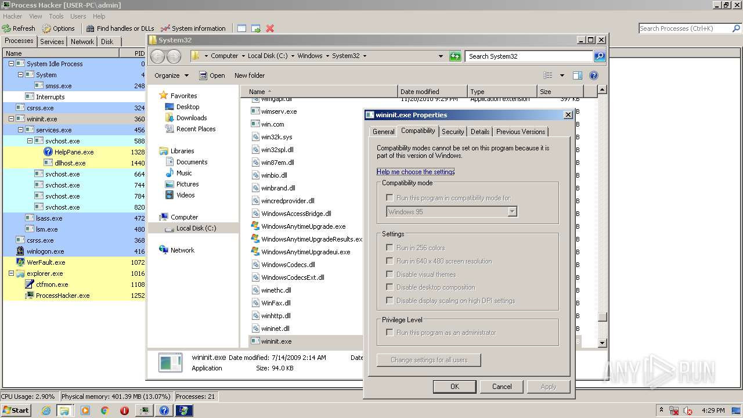The height and width of the screenshot is (418, 743).
Task: Open the Network node in navigation pane
Action: [x=182, y=250]
